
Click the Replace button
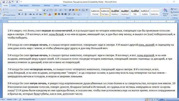[x=175, y=12]
